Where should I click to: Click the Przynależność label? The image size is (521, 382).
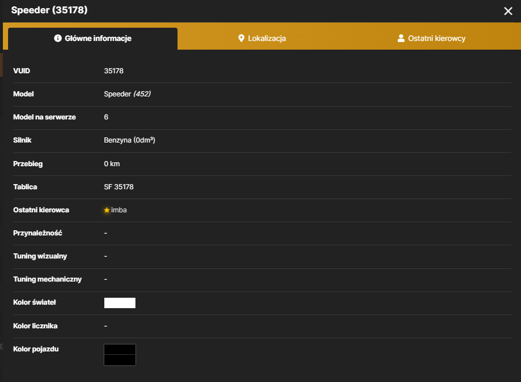point(37,233)
